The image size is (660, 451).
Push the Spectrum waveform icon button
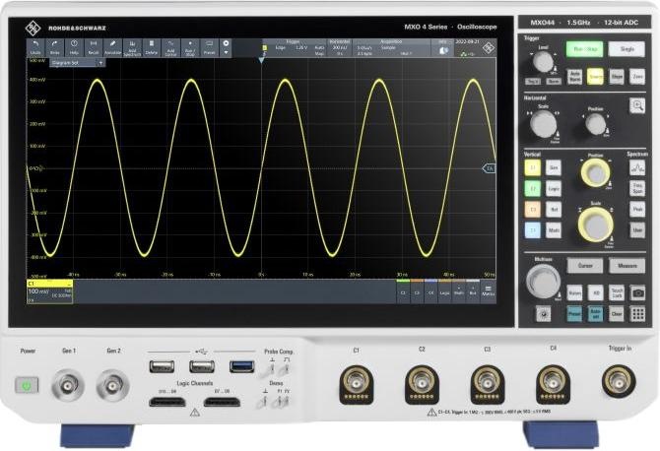point(637,168)
